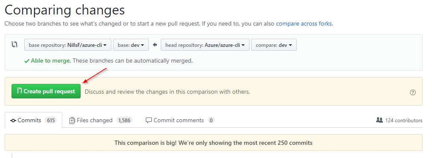Open the base: dev branch dropdown
Image resolution: width=432 pixels, height=158 pixels.
click(131, 45)
